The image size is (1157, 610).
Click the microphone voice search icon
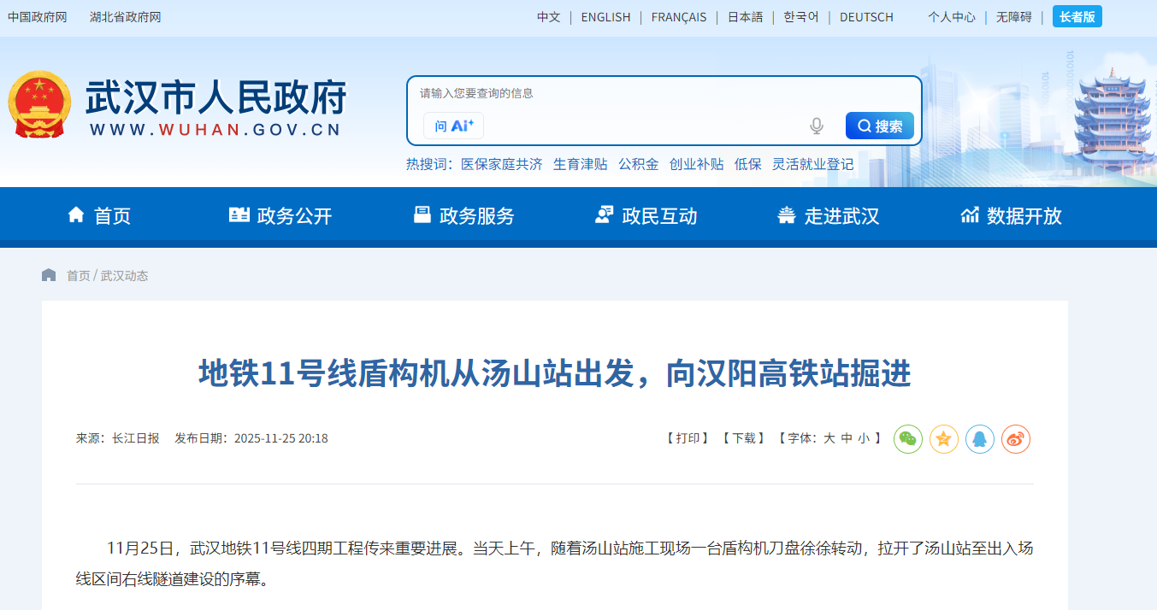coord(816,126)
